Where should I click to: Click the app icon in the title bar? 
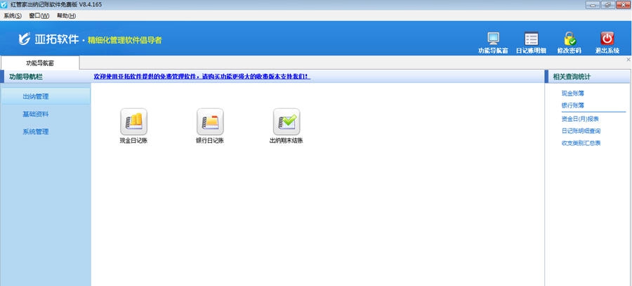tap(4, 4)
